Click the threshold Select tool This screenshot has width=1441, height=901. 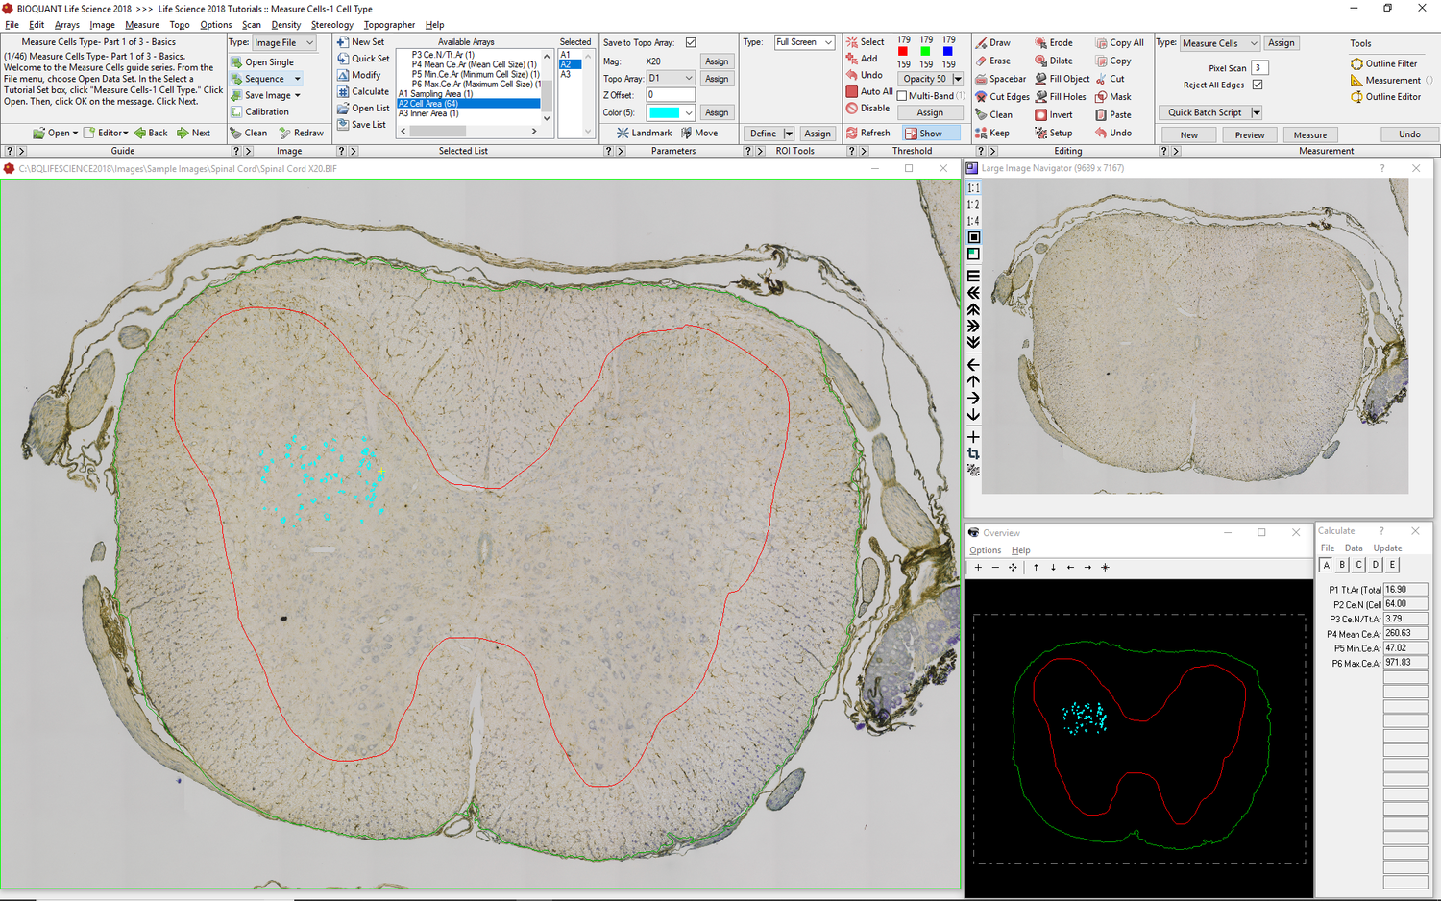[866, 42]
